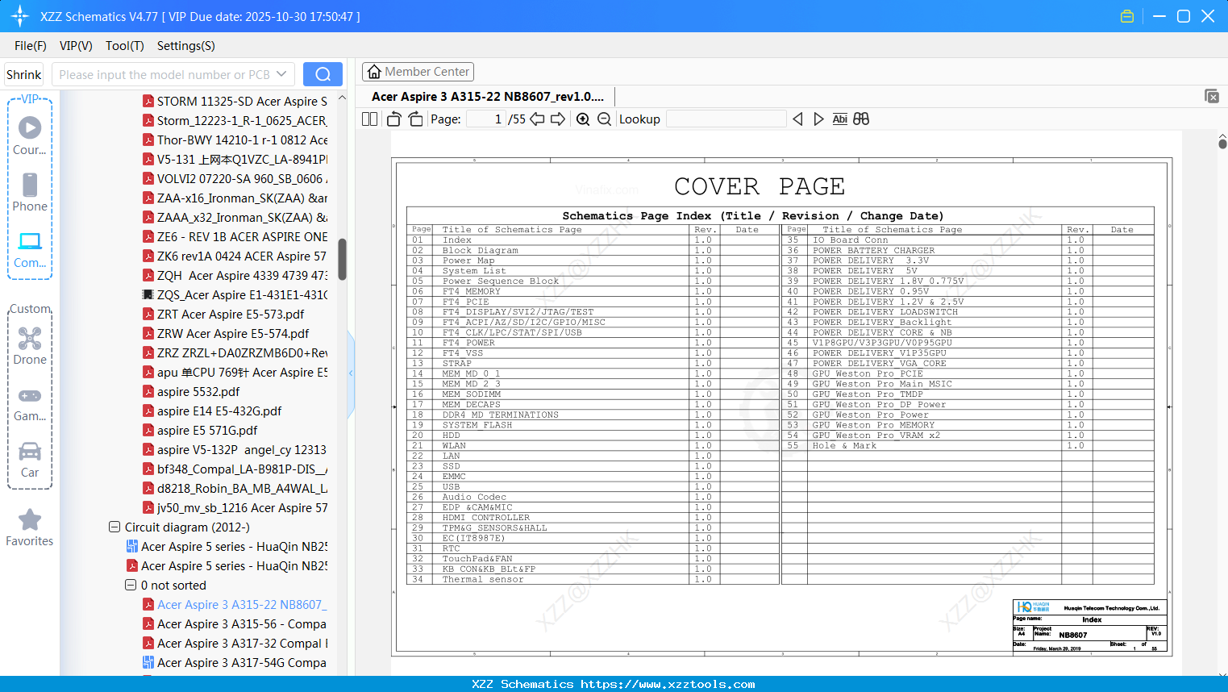Open the jv50_mv_sb_1216 Acer Aspire file

click(235, 507)
